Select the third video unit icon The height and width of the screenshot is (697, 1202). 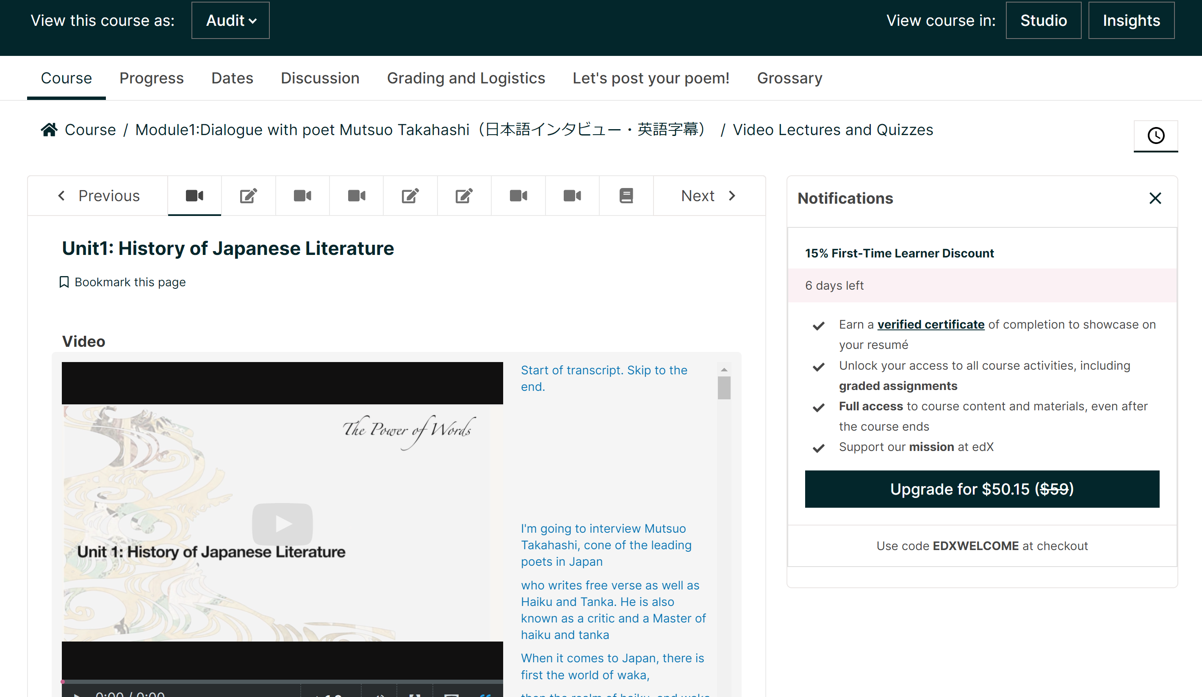coord(356,196)
